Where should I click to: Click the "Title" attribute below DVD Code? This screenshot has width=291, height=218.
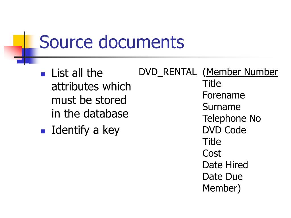point(212,142)
